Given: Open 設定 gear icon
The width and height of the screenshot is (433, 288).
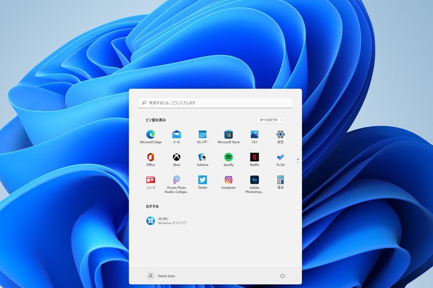Looking at the screenshot, I should 280,134.
